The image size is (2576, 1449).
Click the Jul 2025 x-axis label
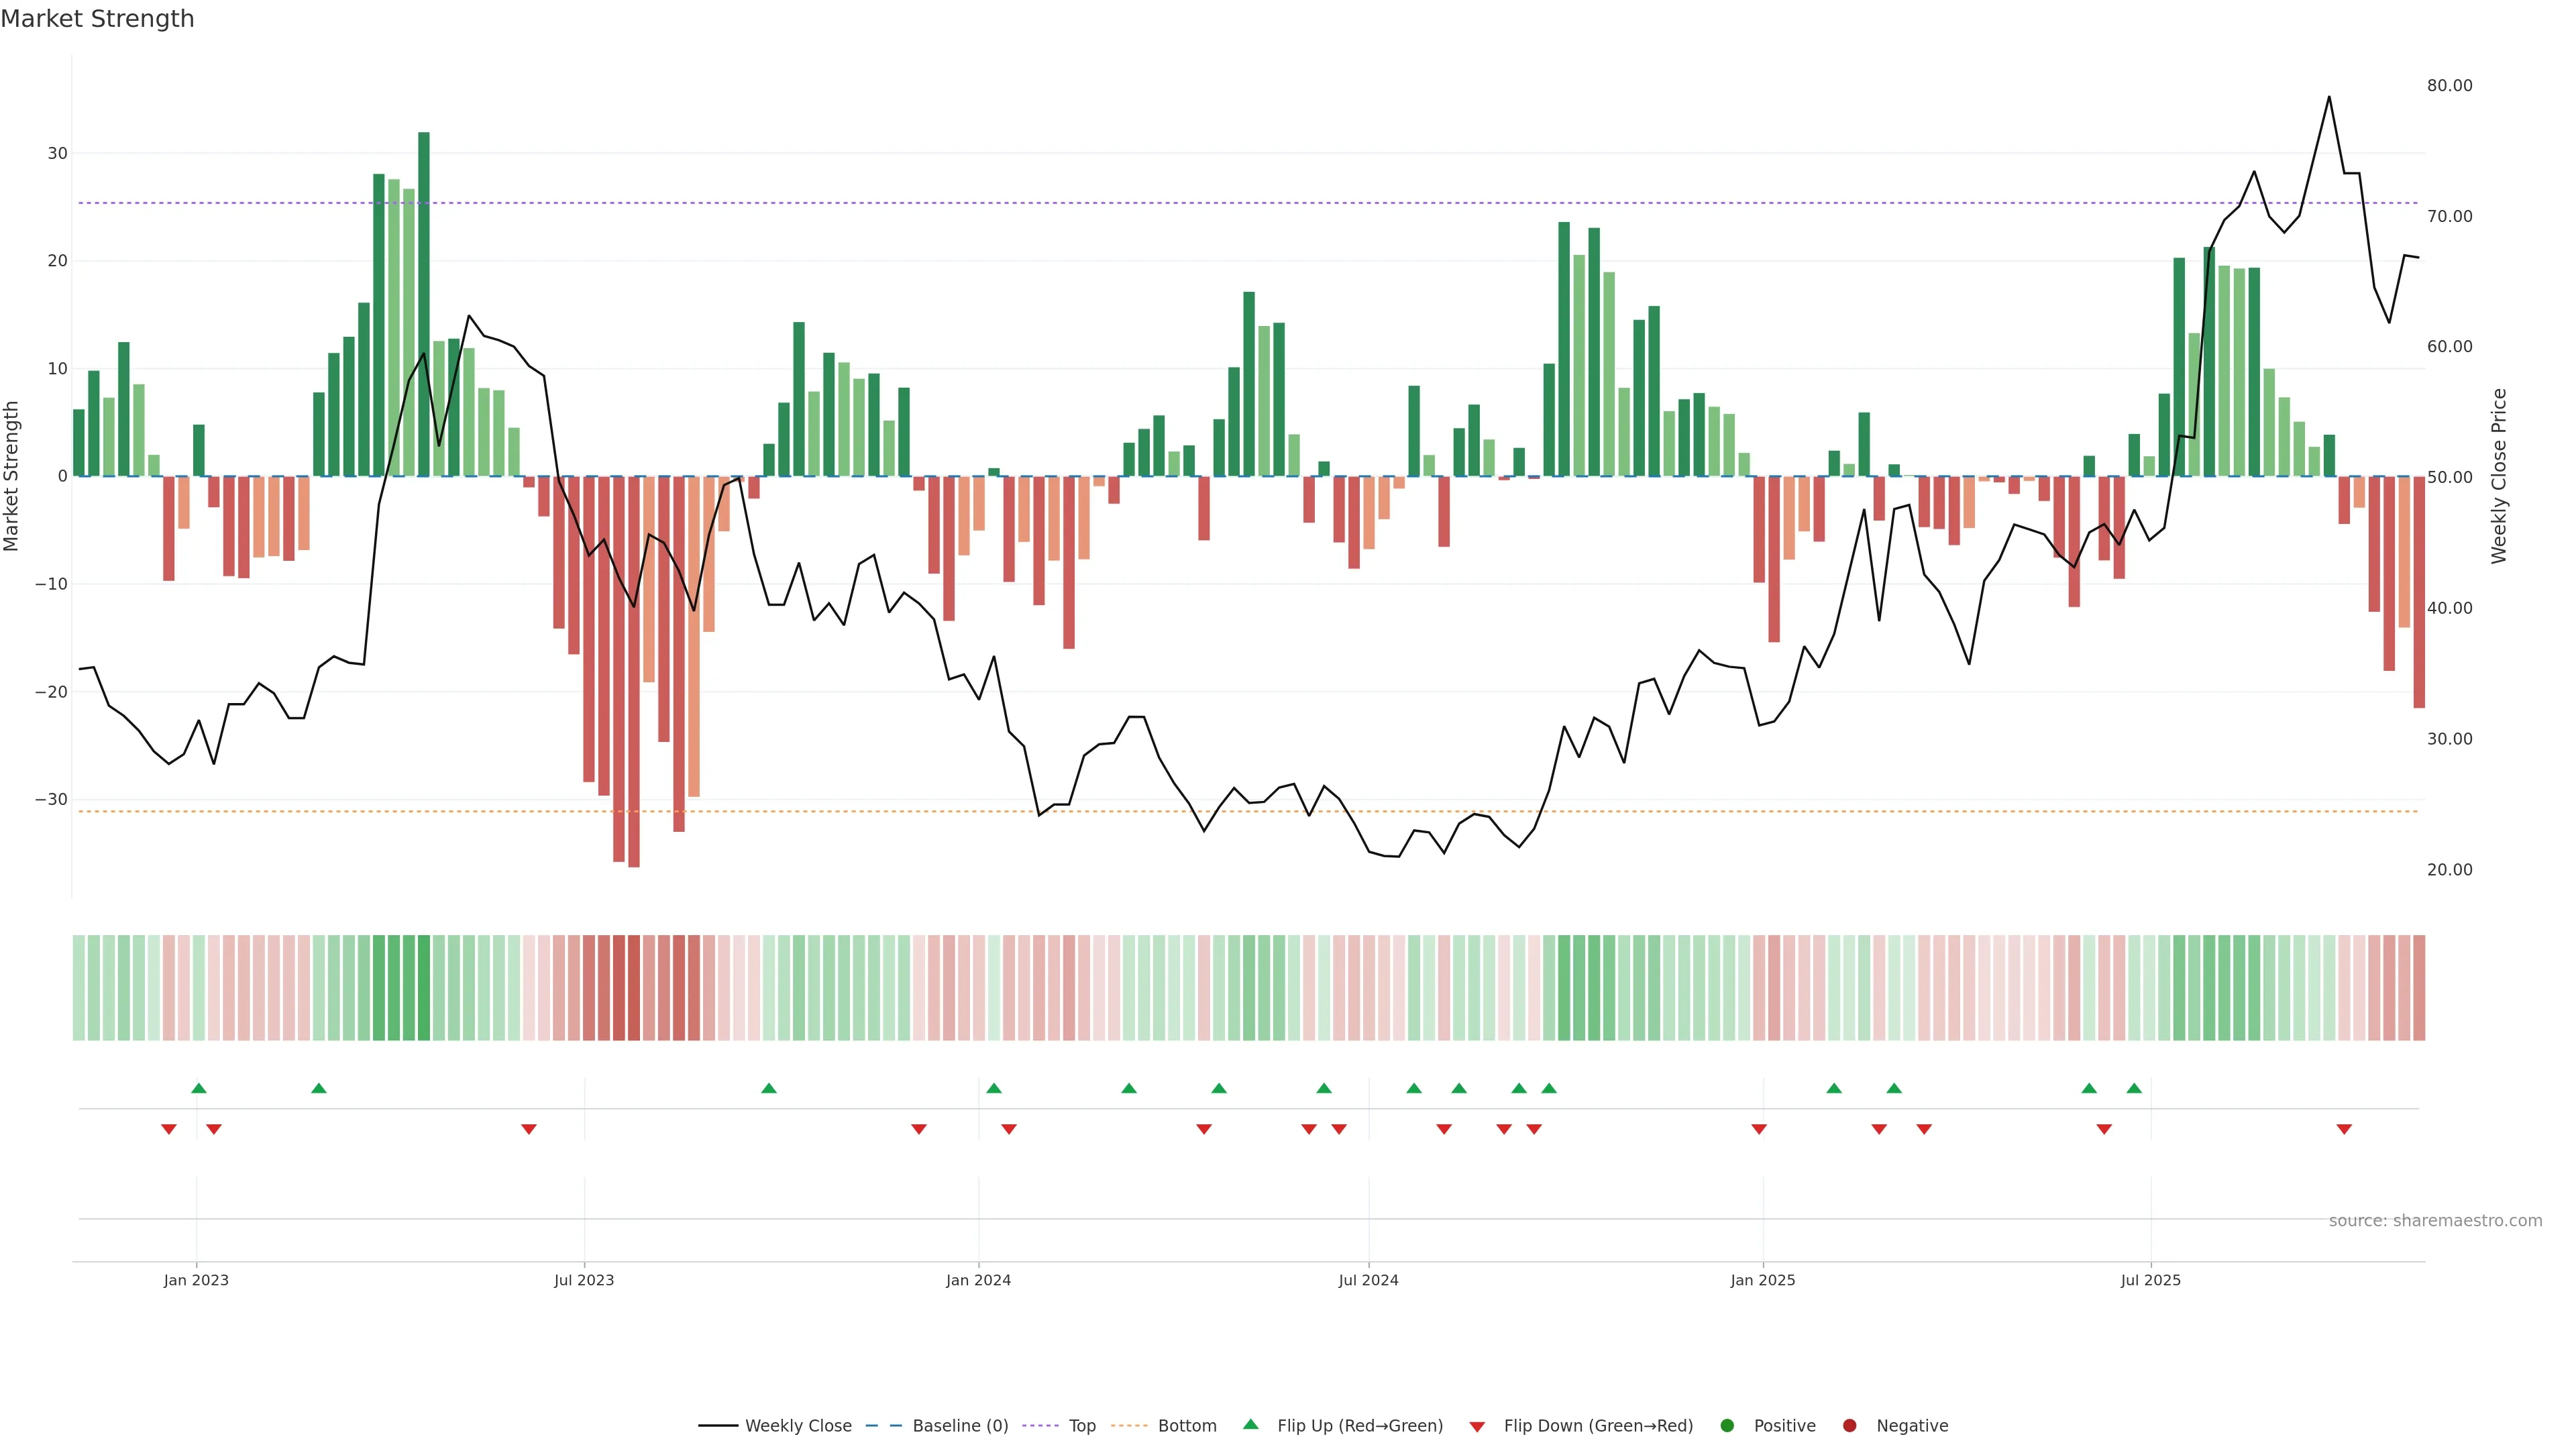(x=2150, y=1280)
